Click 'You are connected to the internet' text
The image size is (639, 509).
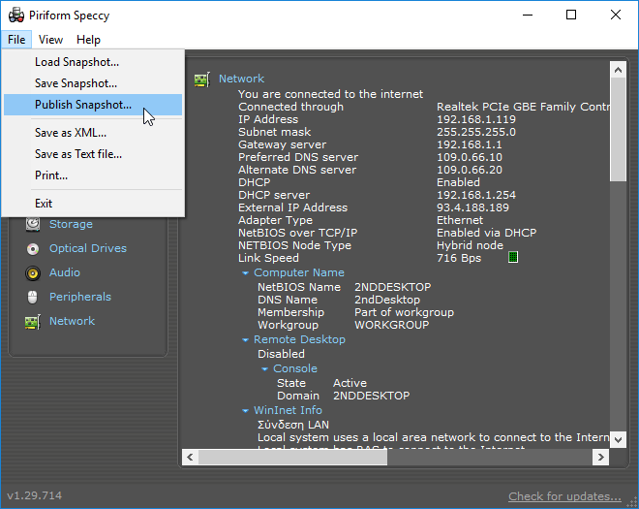(x=330, y=94)
